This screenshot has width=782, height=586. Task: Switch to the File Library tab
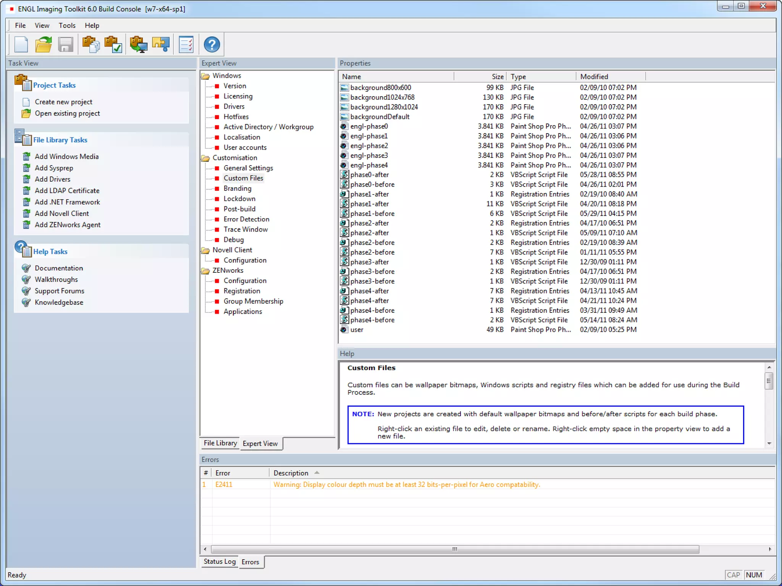220,443
